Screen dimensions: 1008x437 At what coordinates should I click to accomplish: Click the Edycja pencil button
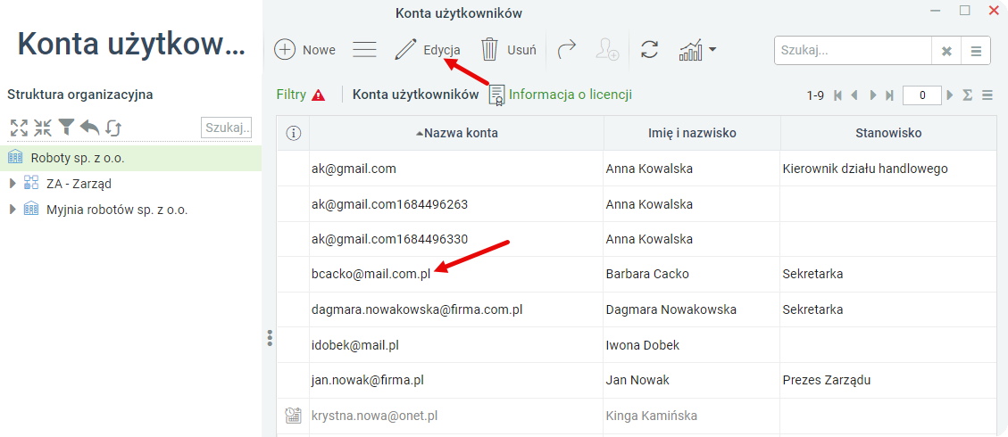tap(427, 50)
